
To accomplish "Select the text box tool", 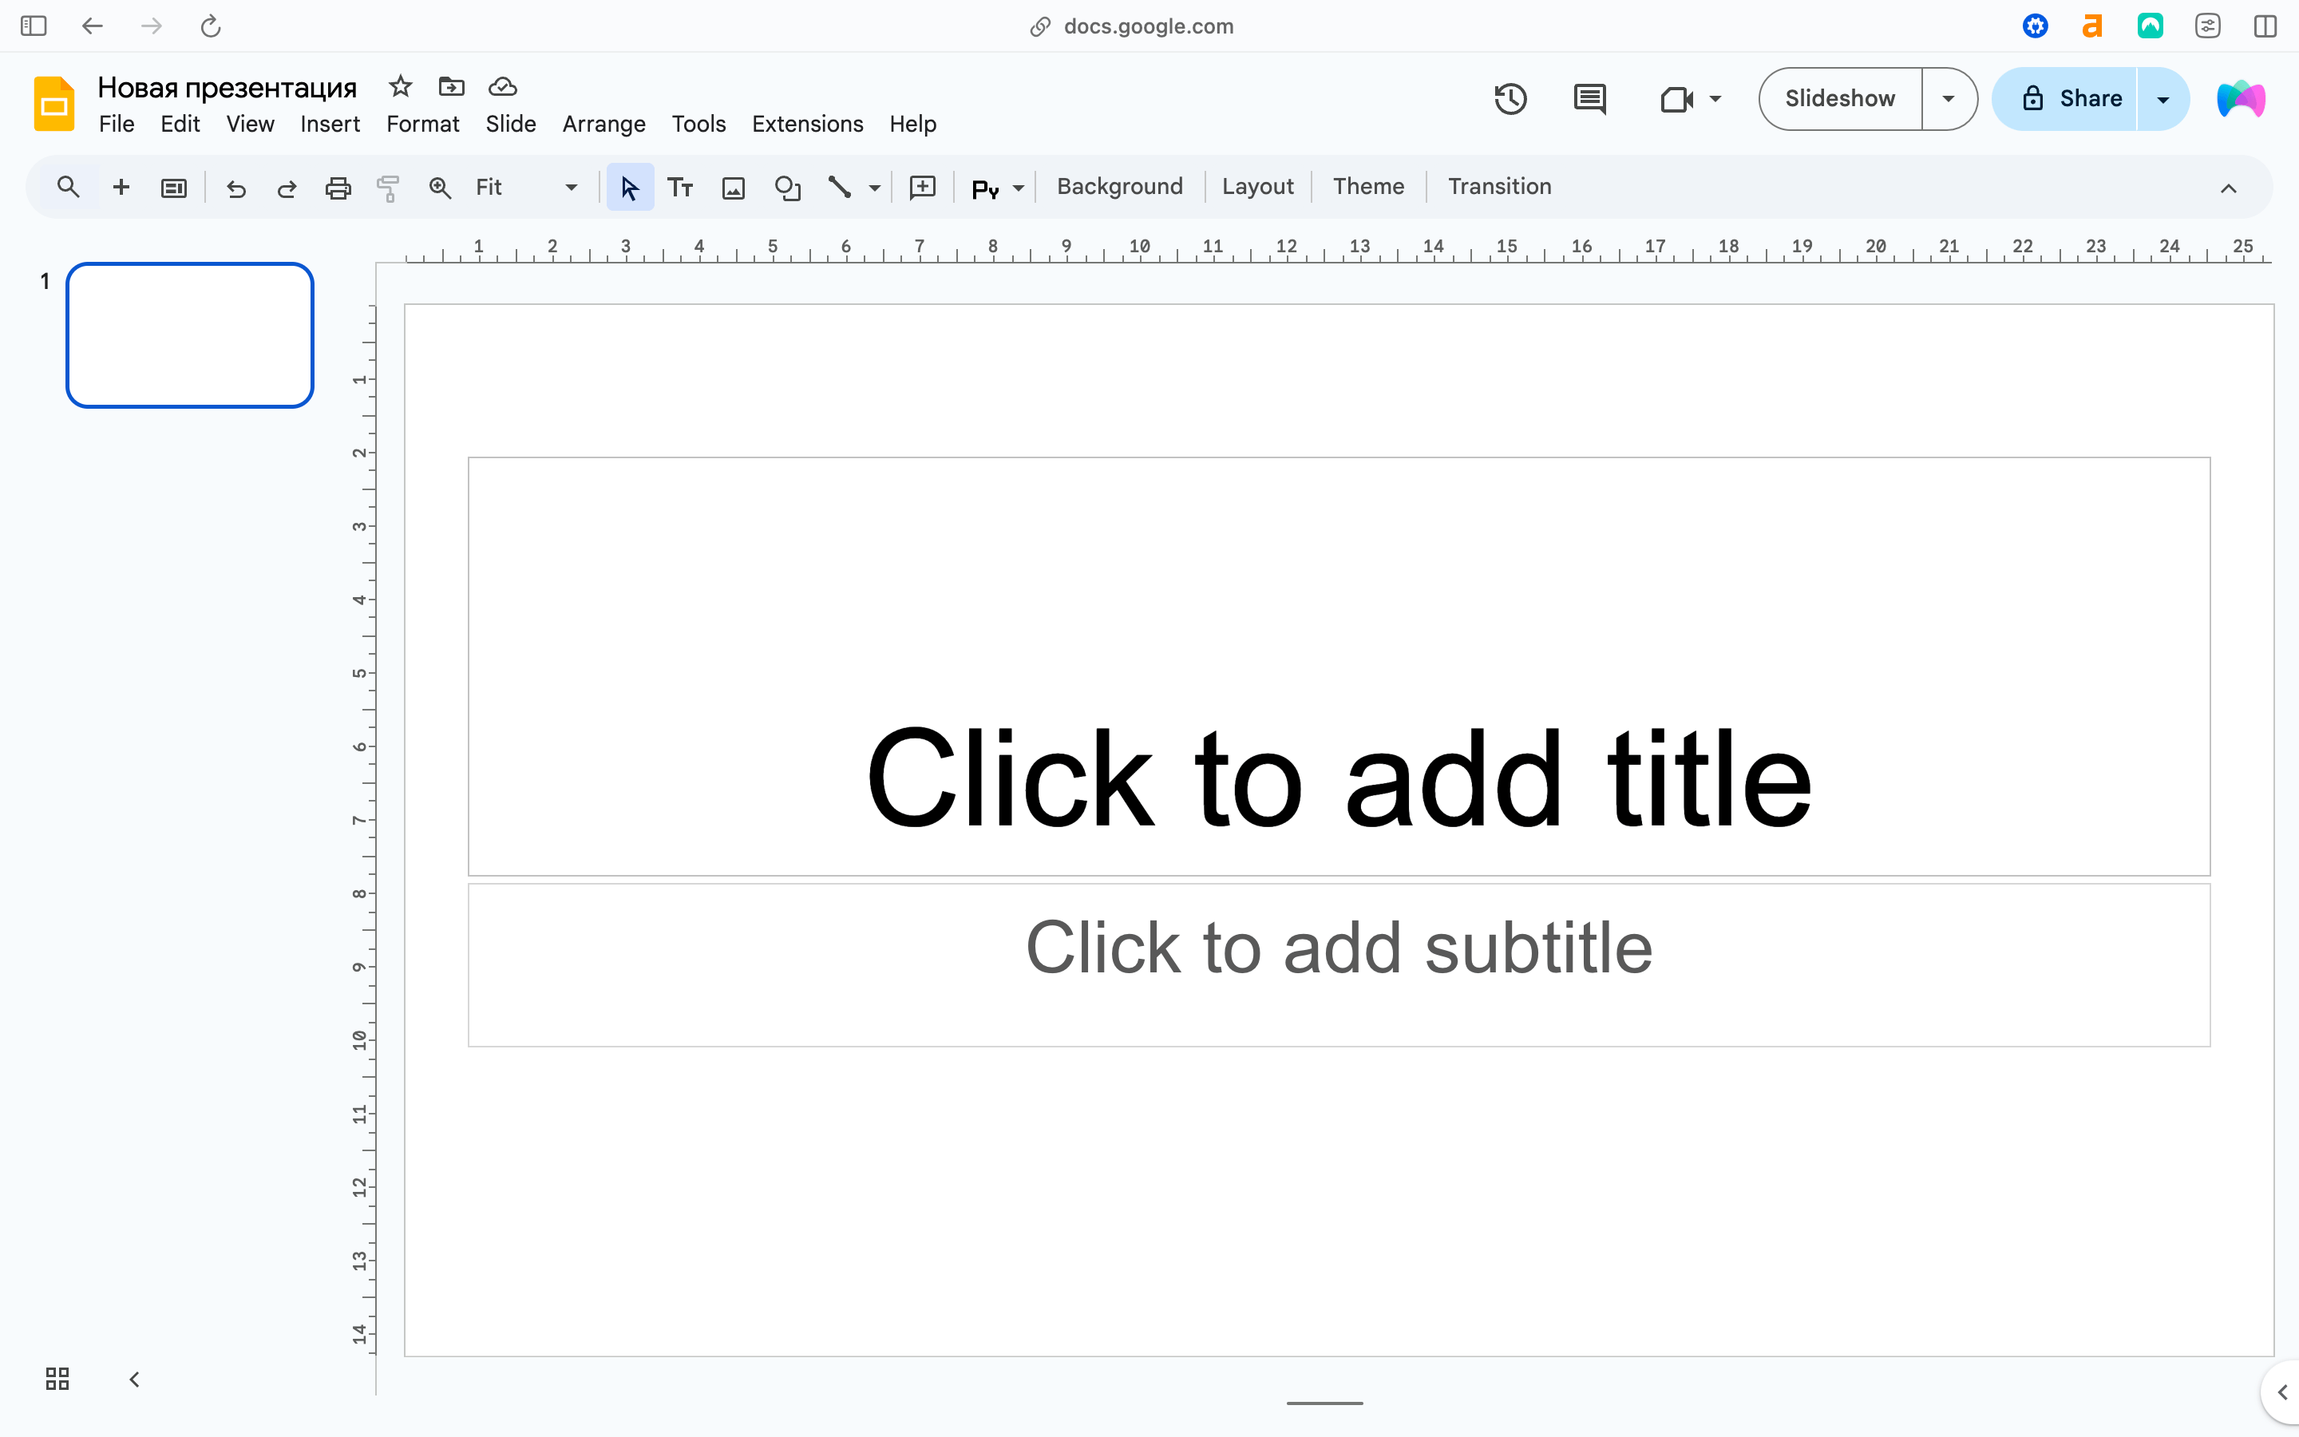I will [x=680, y=188].
